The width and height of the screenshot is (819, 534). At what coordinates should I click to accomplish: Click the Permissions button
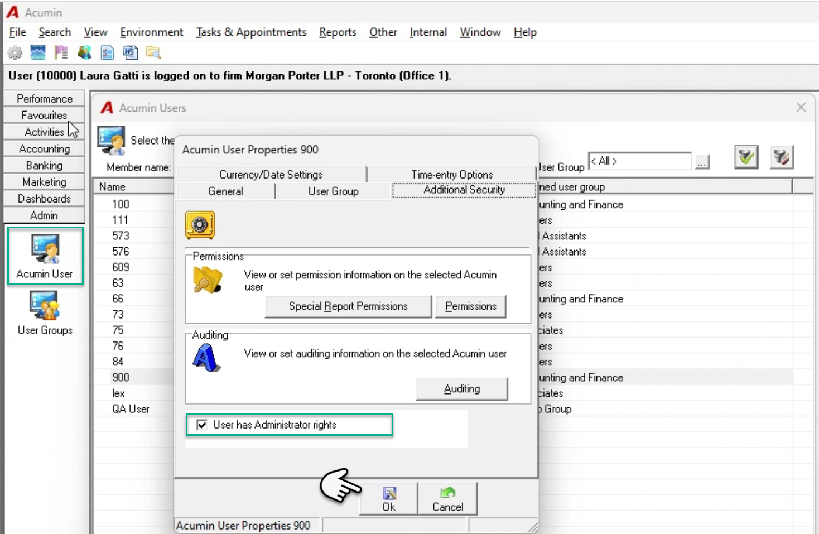(471, 306)
